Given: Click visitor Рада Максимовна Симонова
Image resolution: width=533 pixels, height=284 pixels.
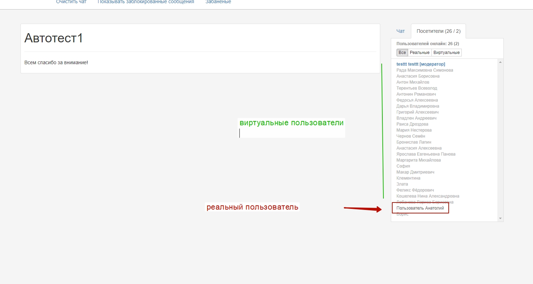Looking at the screenshot, I should pyautogui.click(x=424, y=70).
